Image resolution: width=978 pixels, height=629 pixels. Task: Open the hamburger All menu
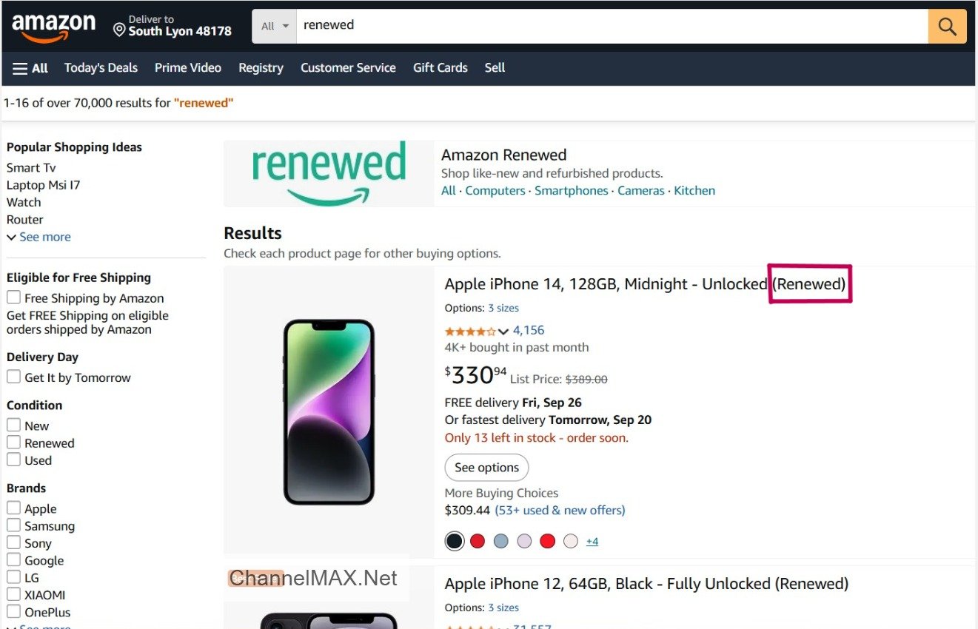(x=30, y=68)
